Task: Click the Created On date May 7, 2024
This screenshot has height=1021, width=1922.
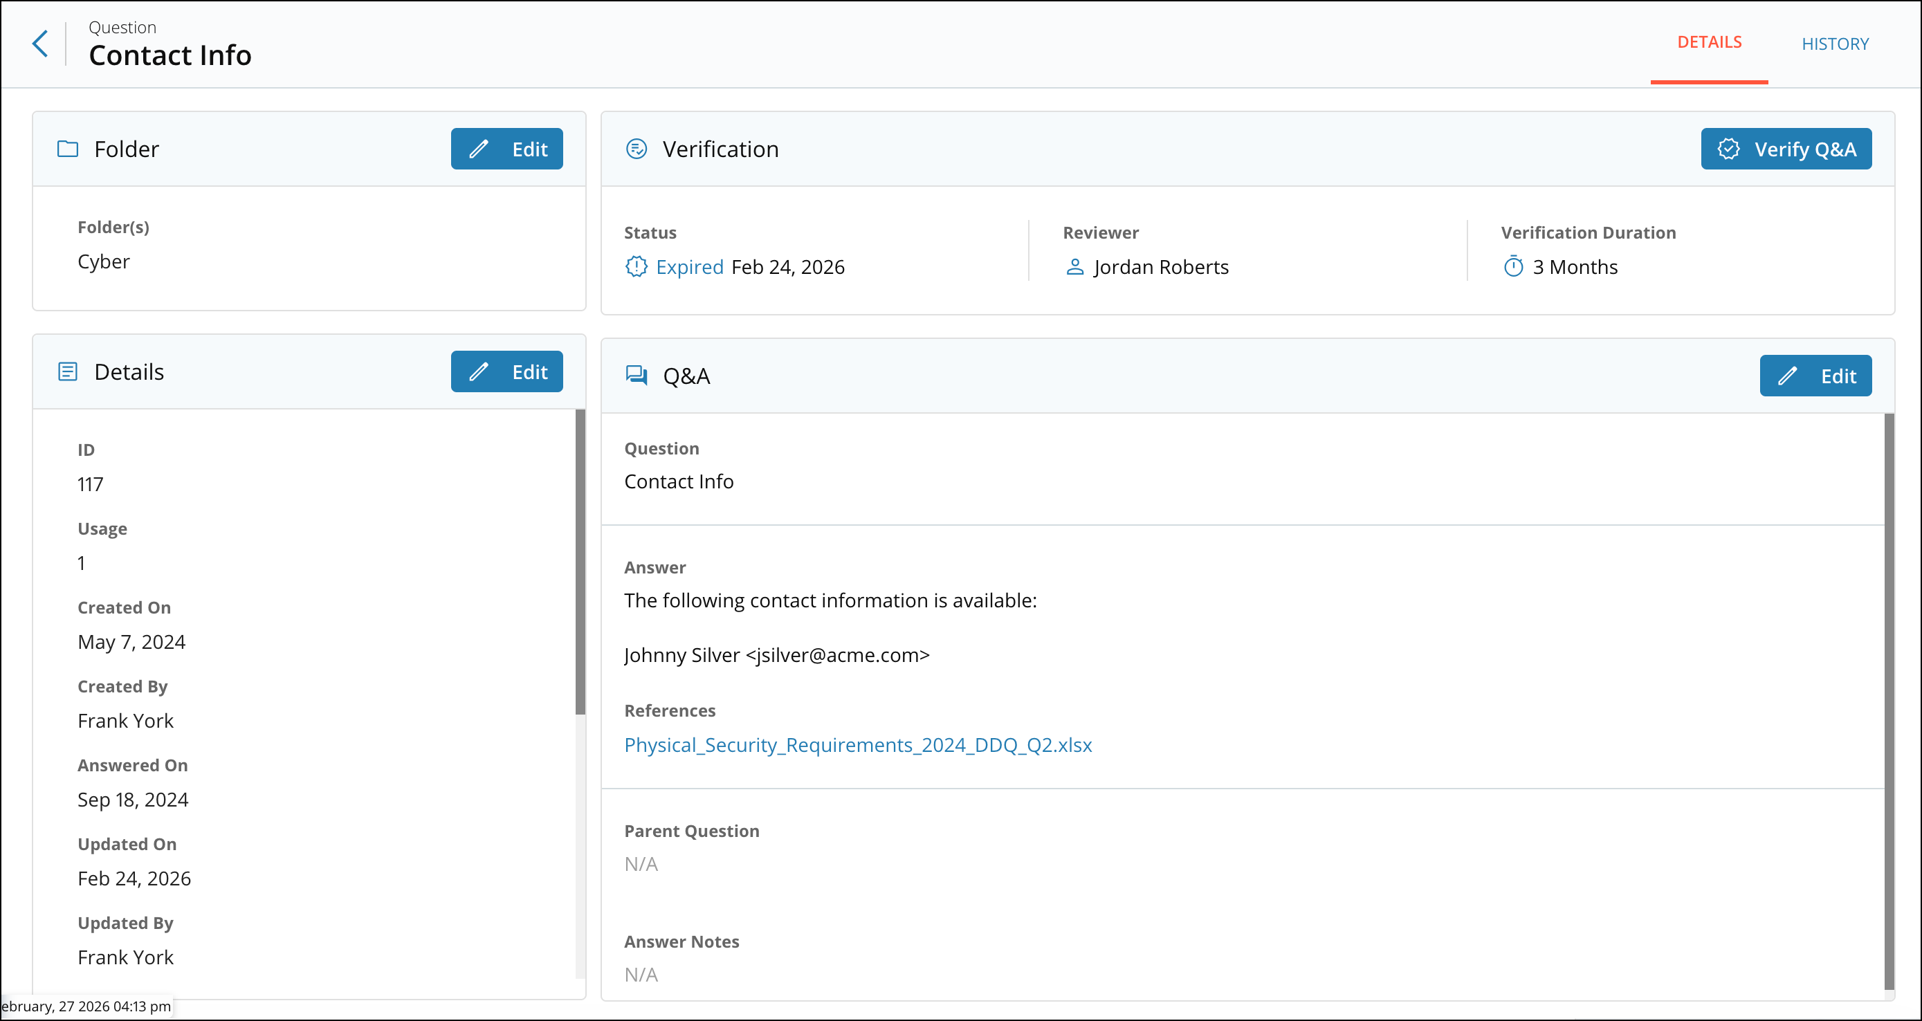Action: tap(131, 642)
